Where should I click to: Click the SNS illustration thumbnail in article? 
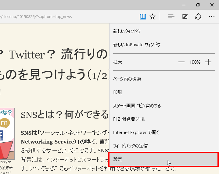tap(7, 133)
